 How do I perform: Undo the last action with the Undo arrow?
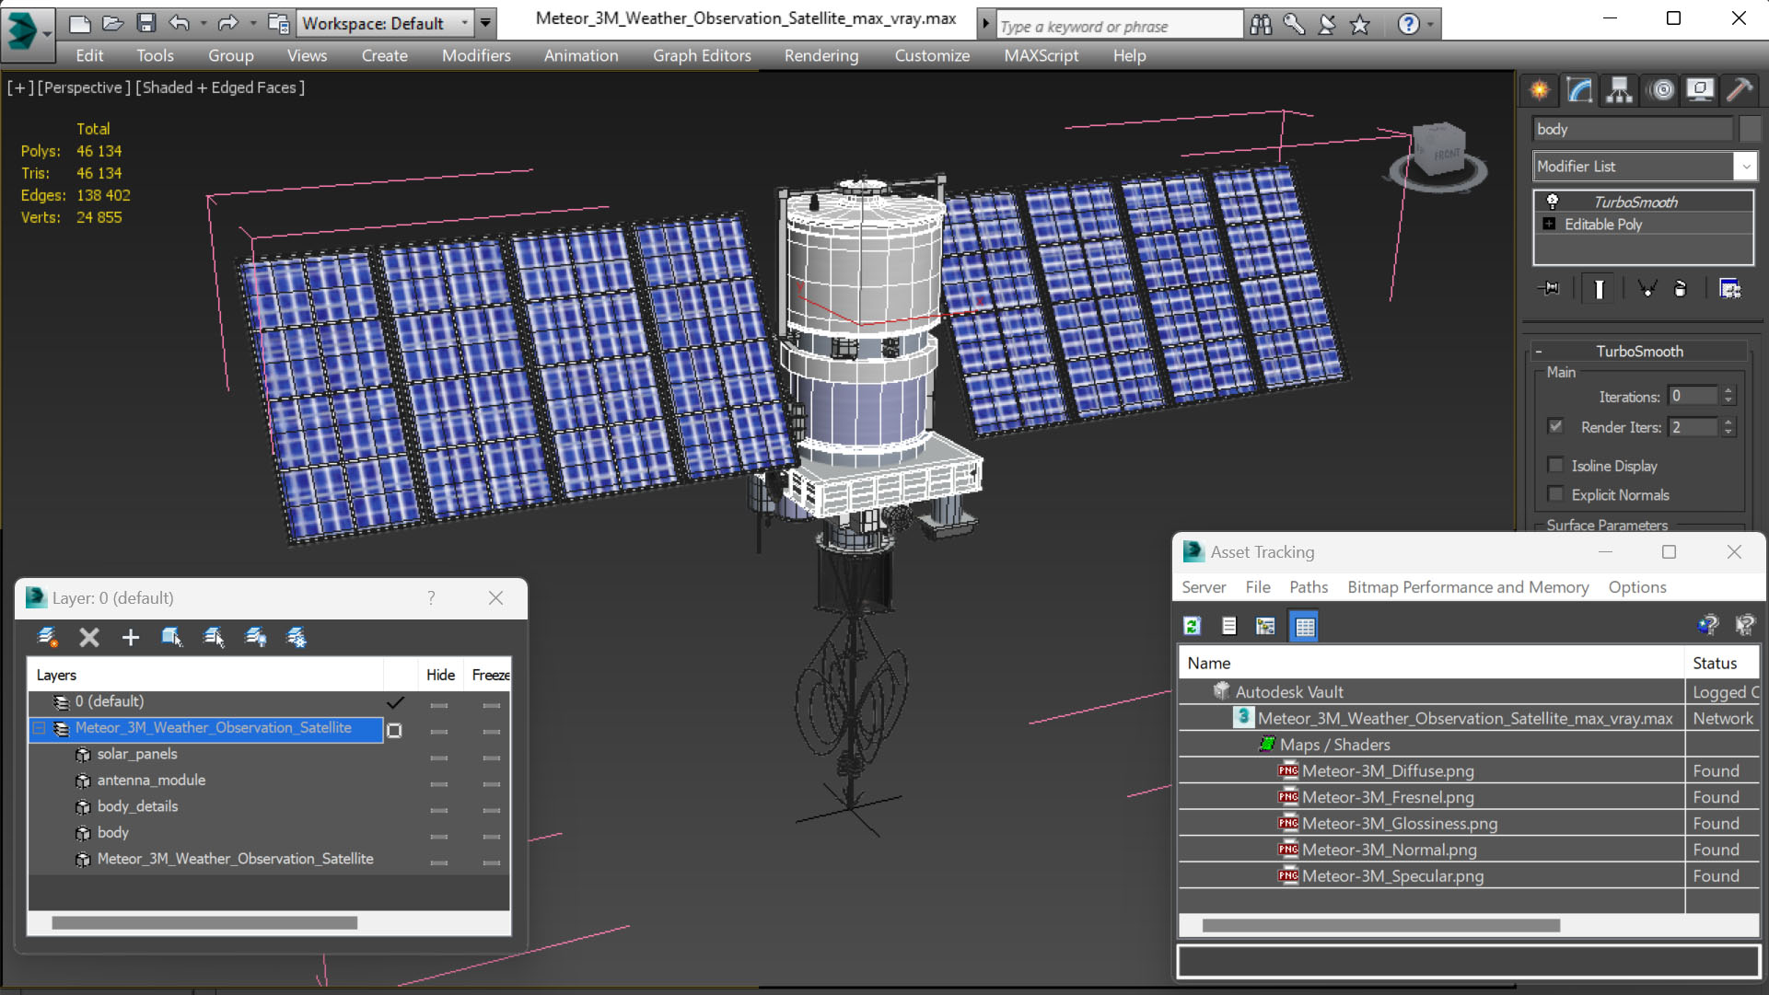(x=180, y=23)
